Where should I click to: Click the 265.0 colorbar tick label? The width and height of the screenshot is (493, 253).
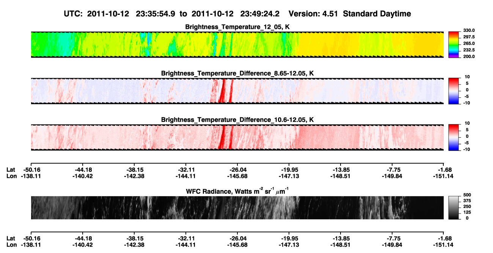tap(469, 43)
